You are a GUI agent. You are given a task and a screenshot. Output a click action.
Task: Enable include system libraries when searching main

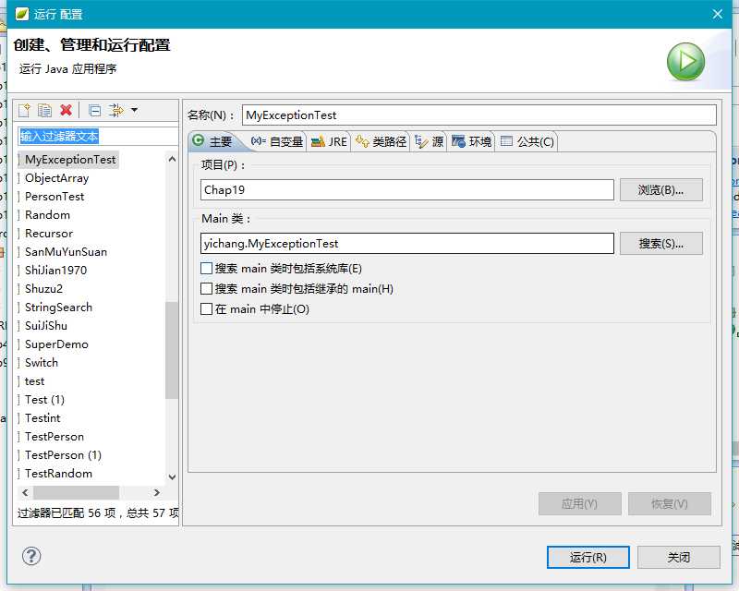click(x=206, y=268)
